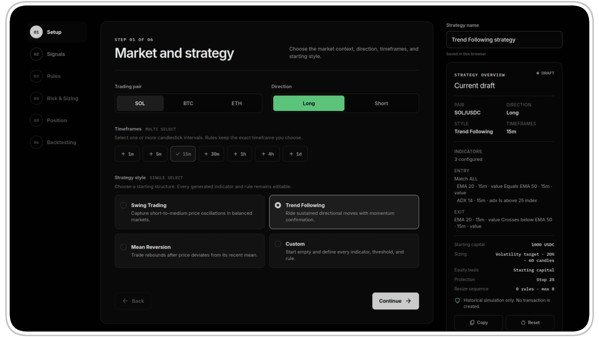Add the 1d timeframe
The width and height of the screenshot is (599, 337).
click(295, 154)
